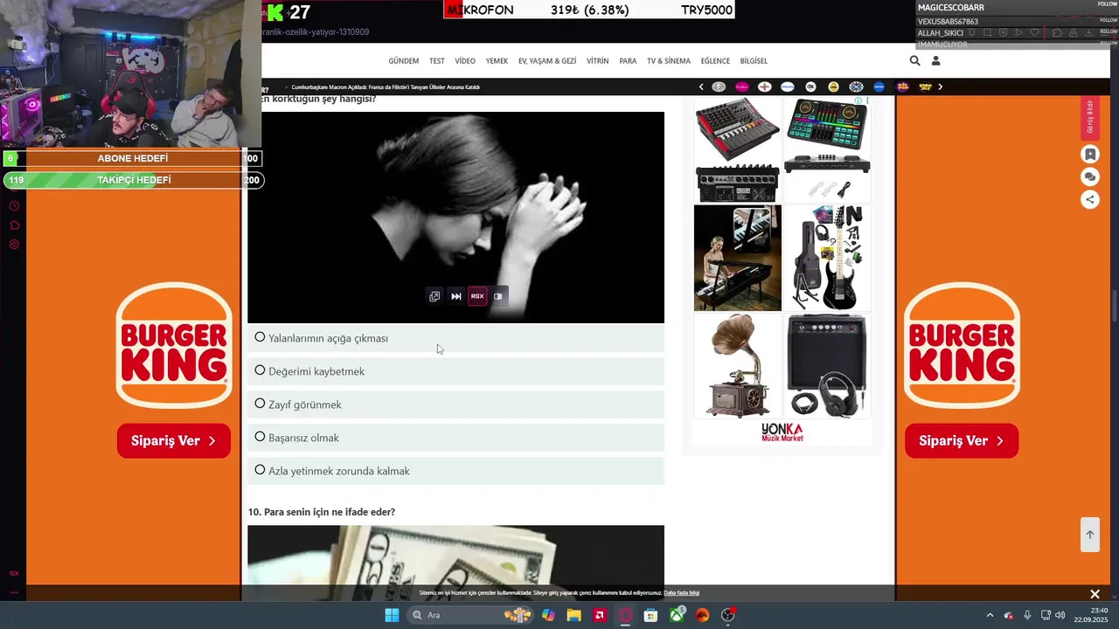Open the taskbar clock and date

click(1093, 615)
